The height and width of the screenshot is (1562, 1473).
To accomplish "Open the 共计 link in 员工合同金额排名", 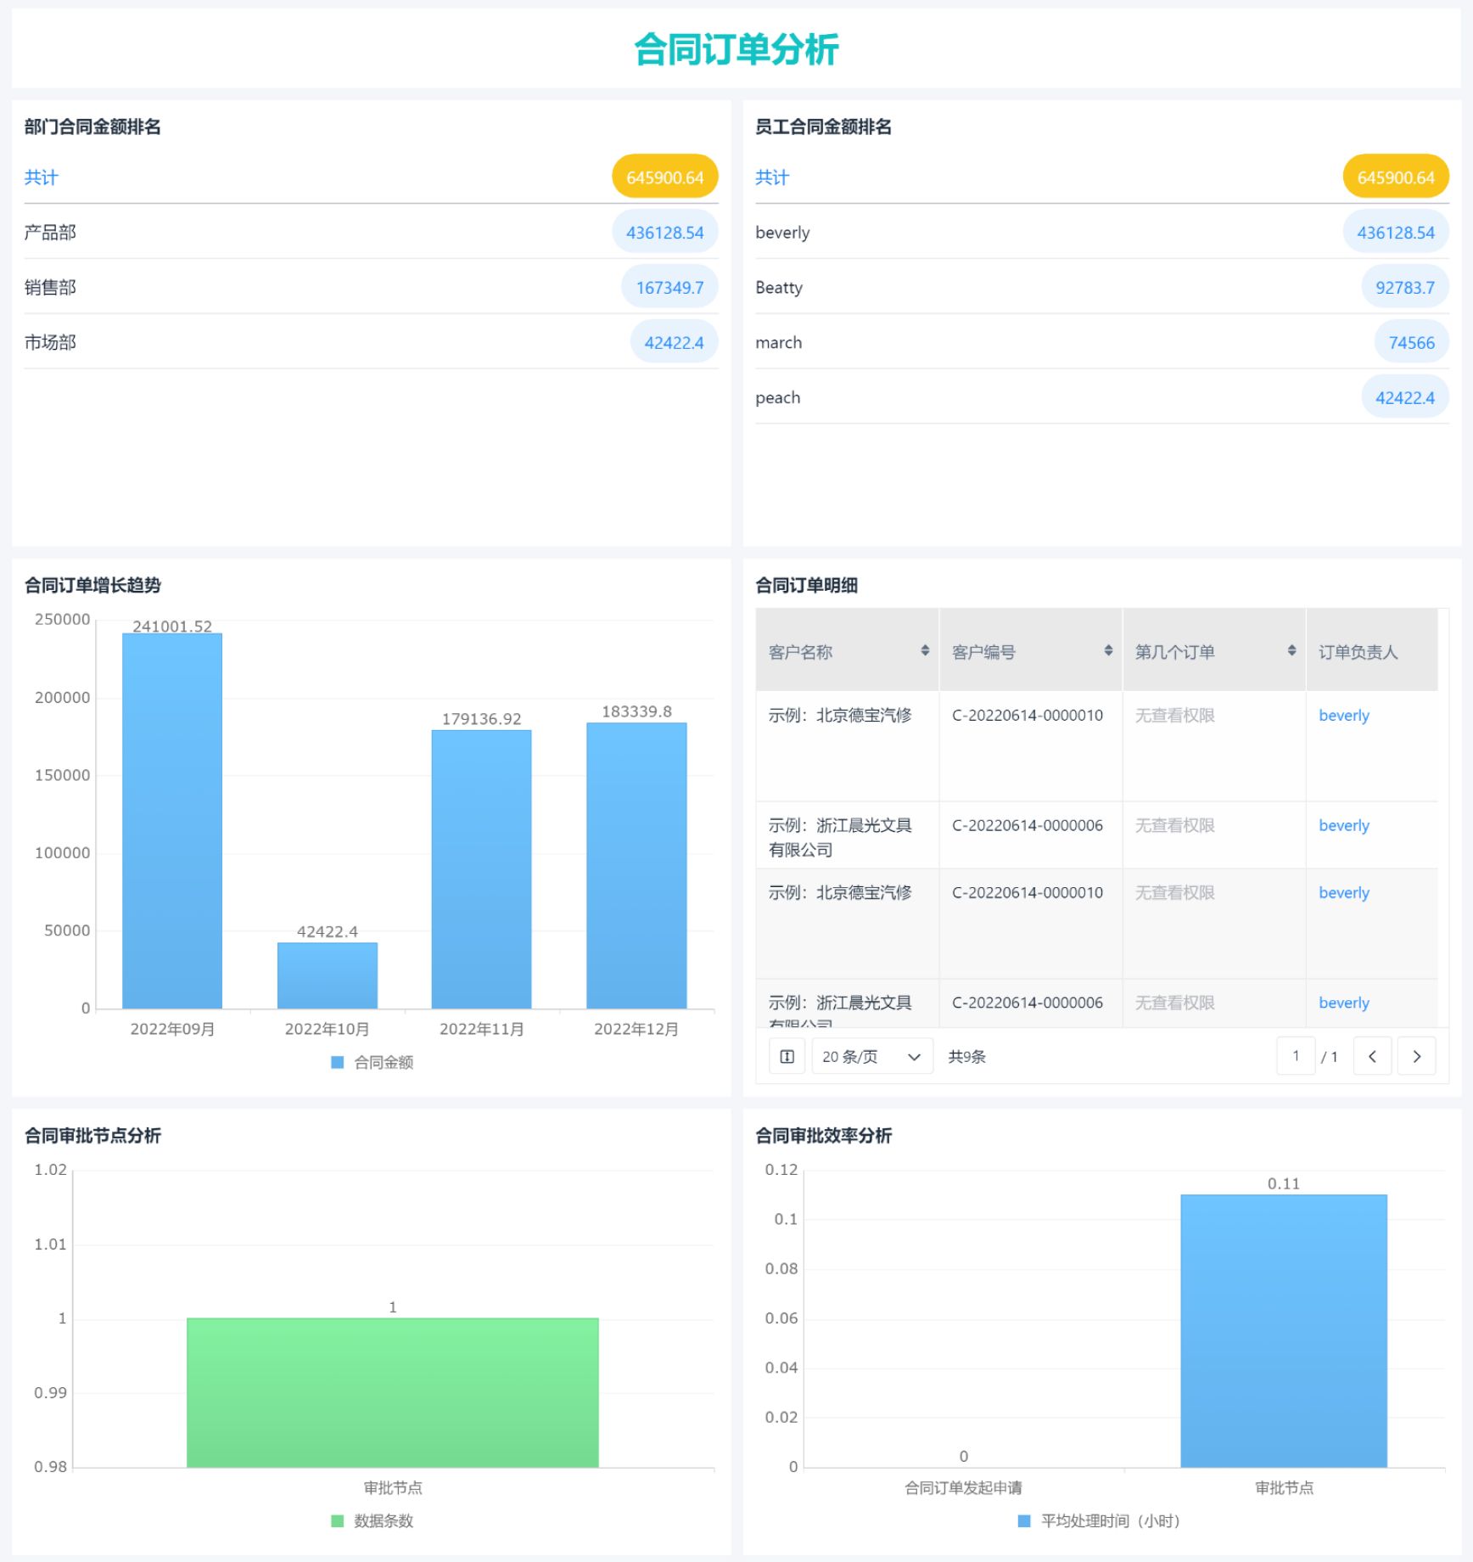I will pyautogui.click(x=772, y=177).
